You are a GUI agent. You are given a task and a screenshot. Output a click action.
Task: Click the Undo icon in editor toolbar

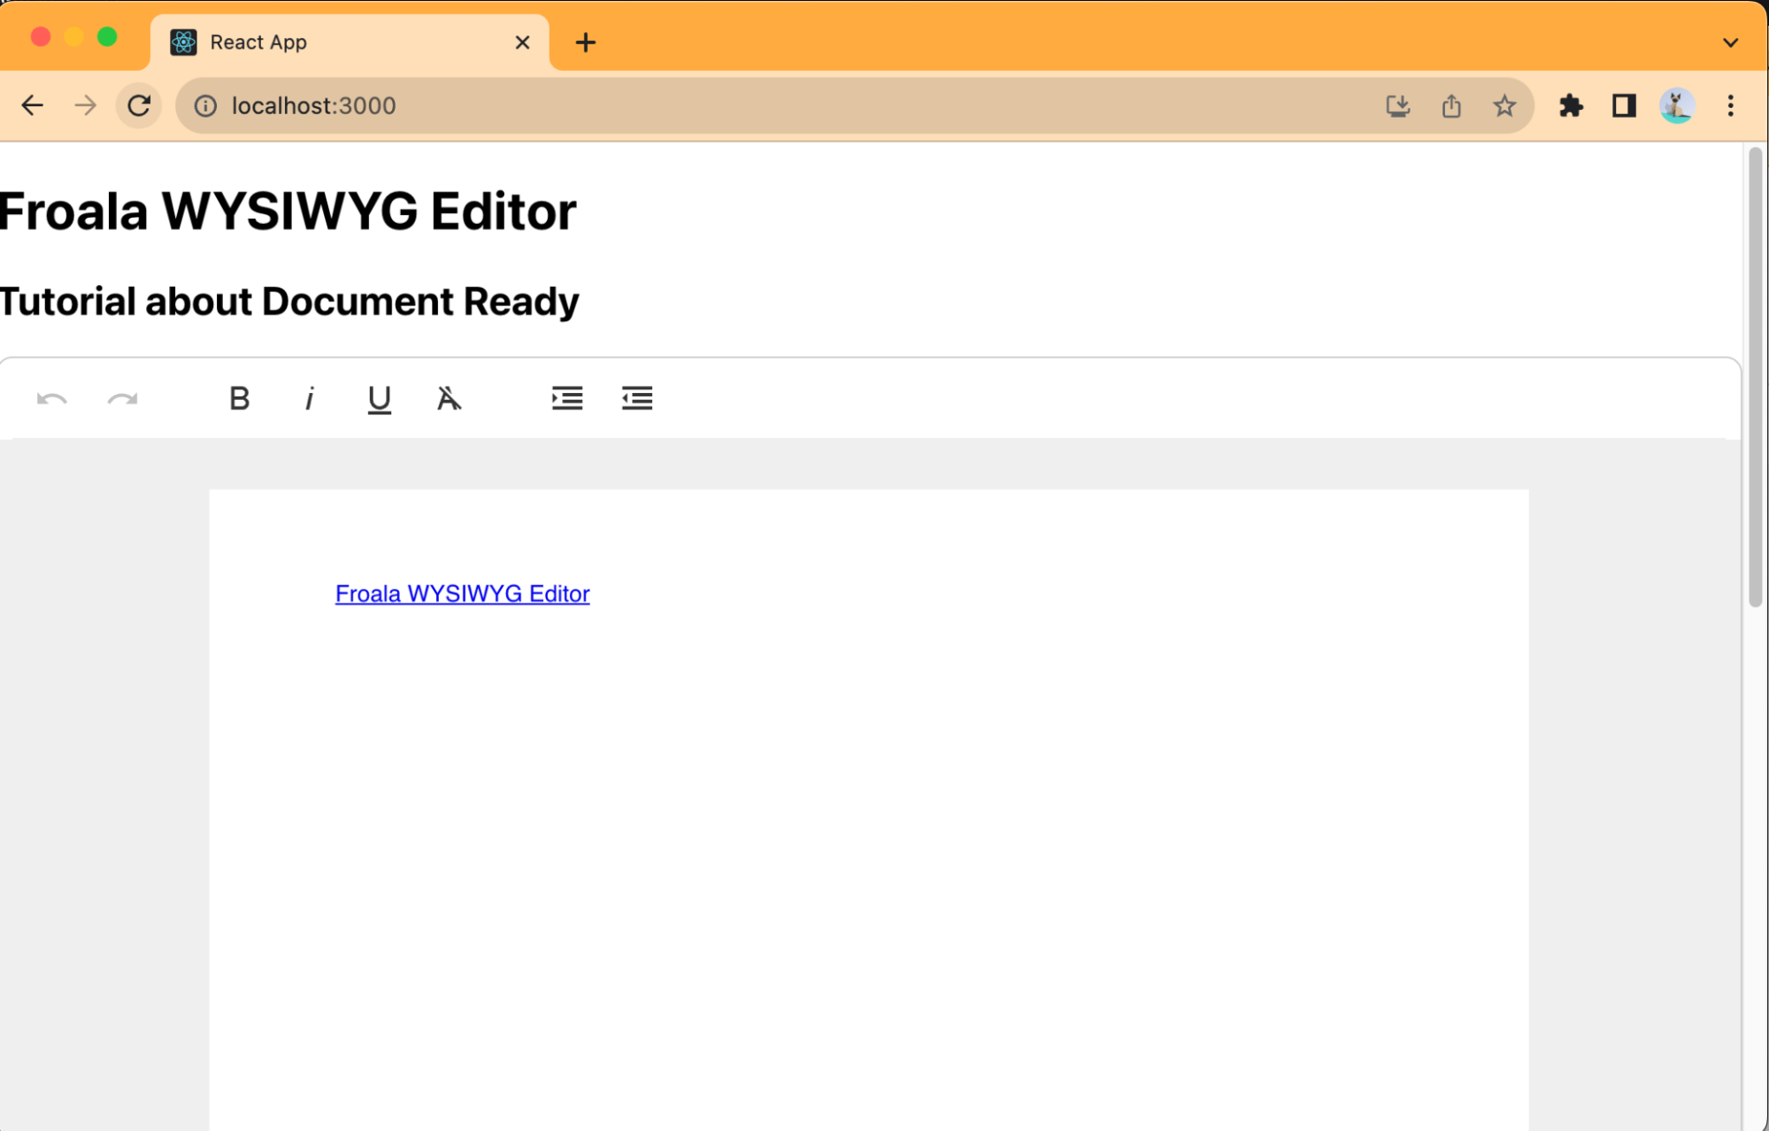pyautogui.click(x=52, y=399)
